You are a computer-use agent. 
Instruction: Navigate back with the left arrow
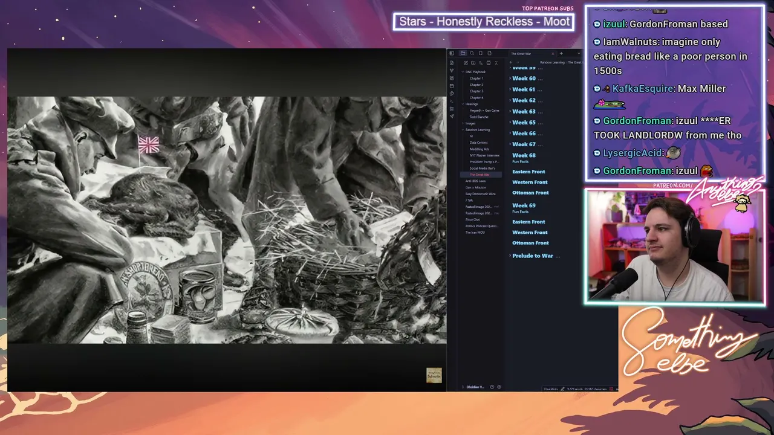pos(511,62)
